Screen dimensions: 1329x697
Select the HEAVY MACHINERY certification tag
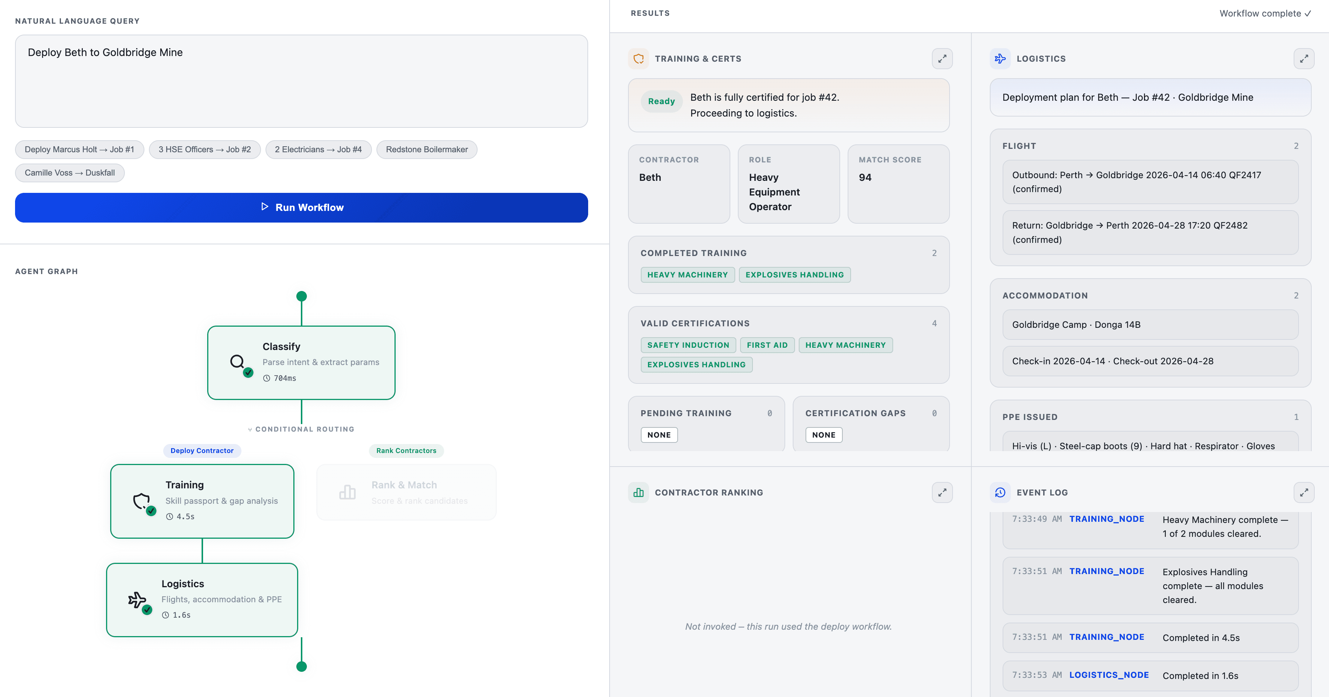(846, 345)
